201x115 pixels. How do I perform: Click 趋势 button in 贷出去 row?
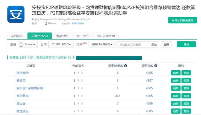(176, 103)
